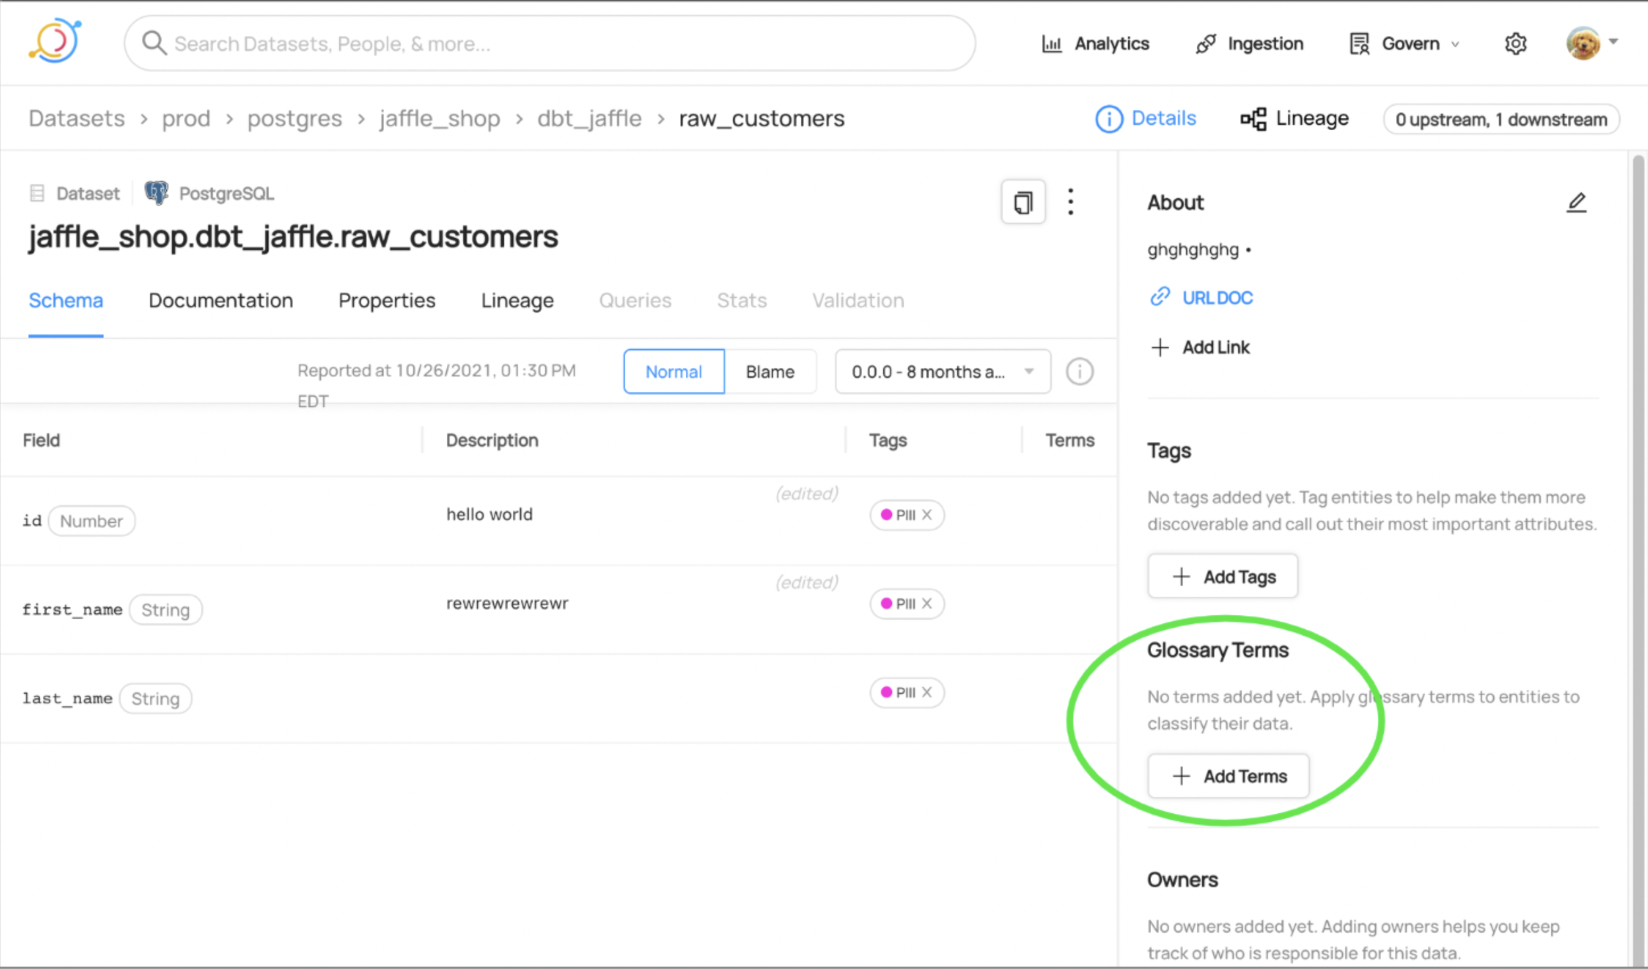
Task: Click the DataHub logo icon
Action: pos(55,41)
